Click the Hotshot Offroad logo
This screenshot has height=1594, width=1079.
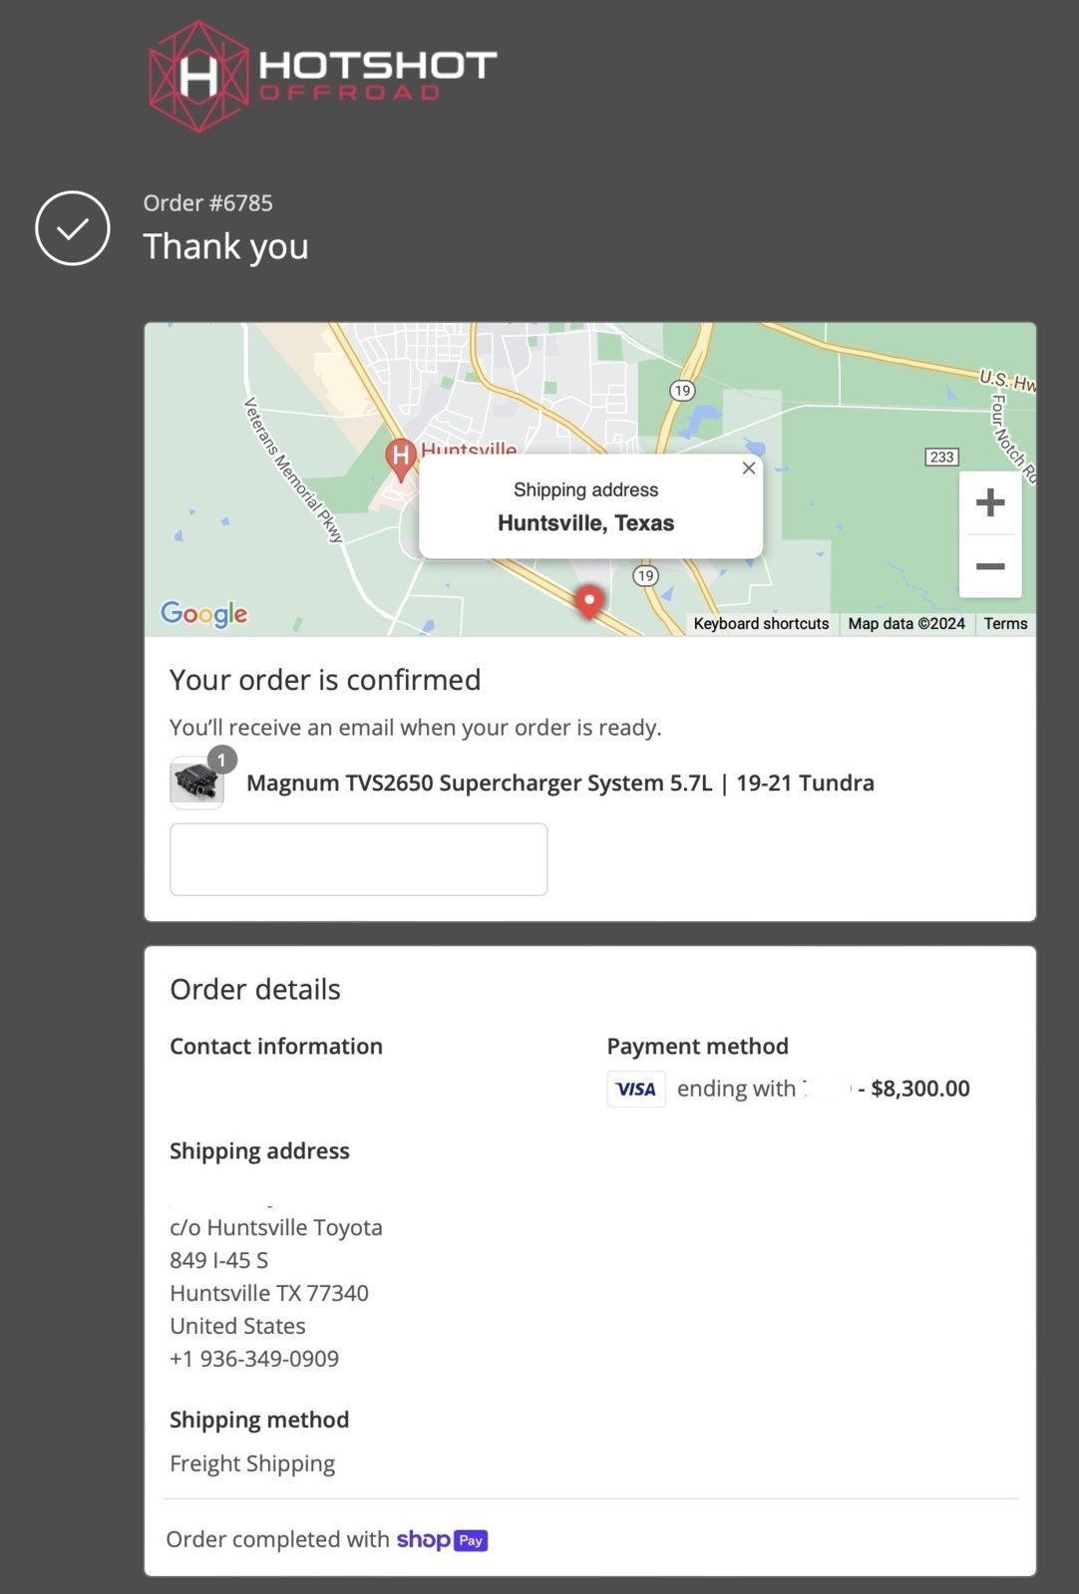pos(322,77)
